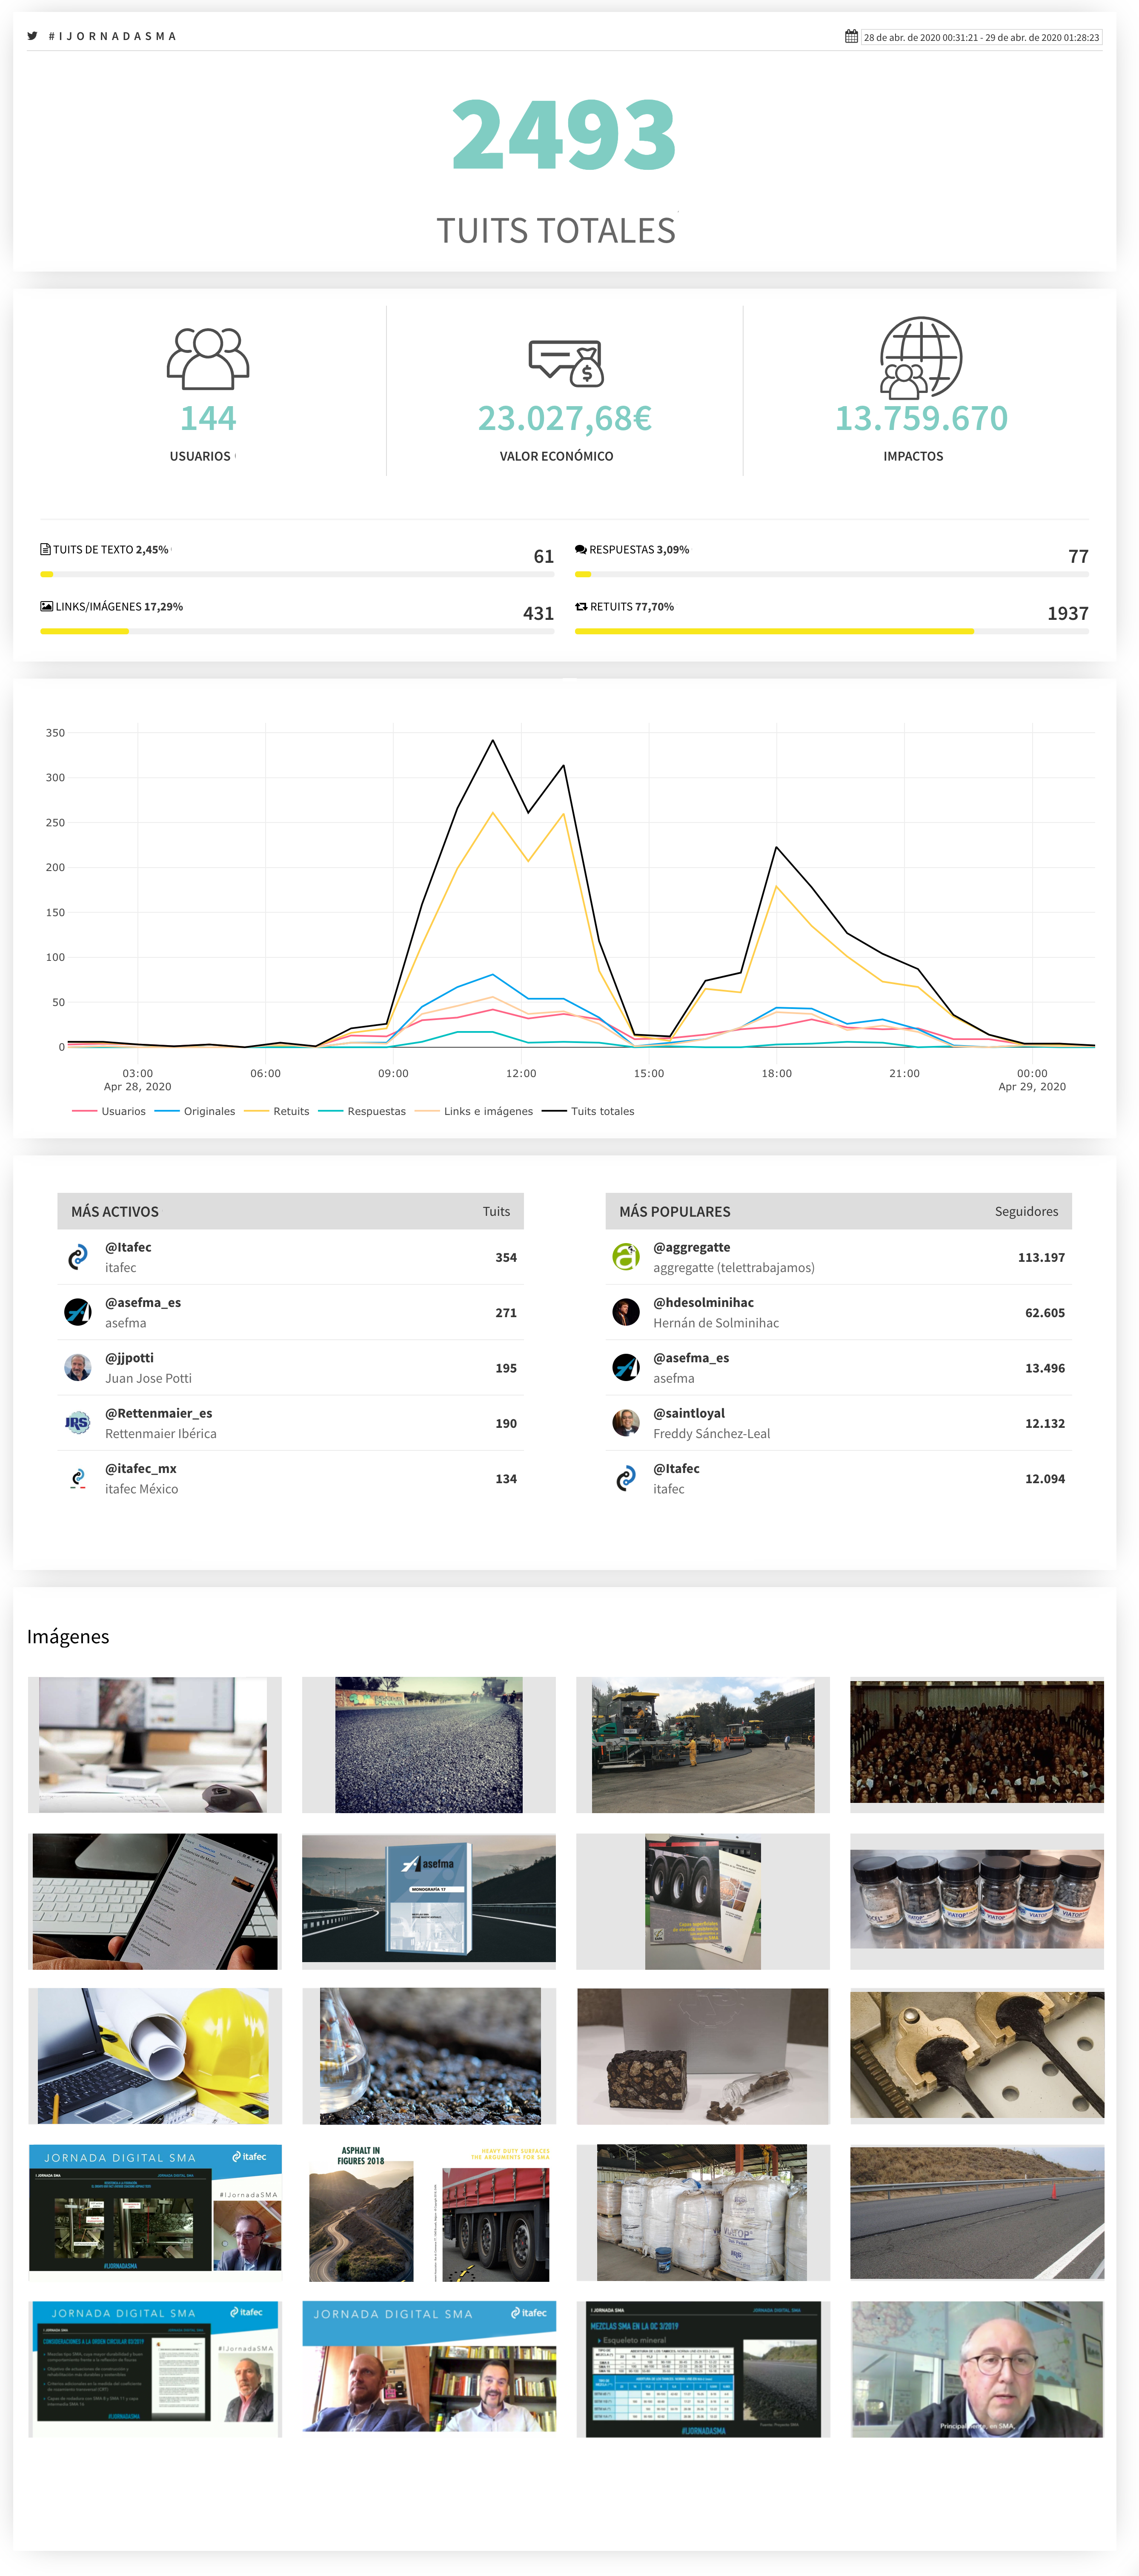The width and height of the screenshot is (1139, 2576).
Task: Click the Retuits 77,70% progress bar
Action: click(x=832, y=631)
